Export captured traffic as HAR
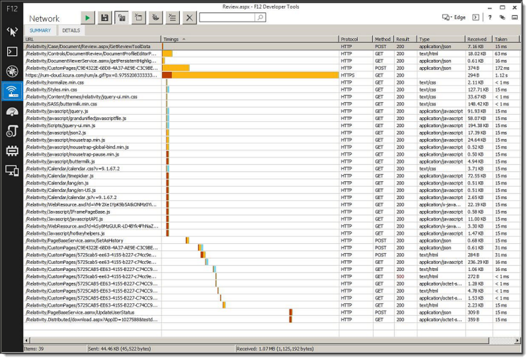 coord(104,18)
